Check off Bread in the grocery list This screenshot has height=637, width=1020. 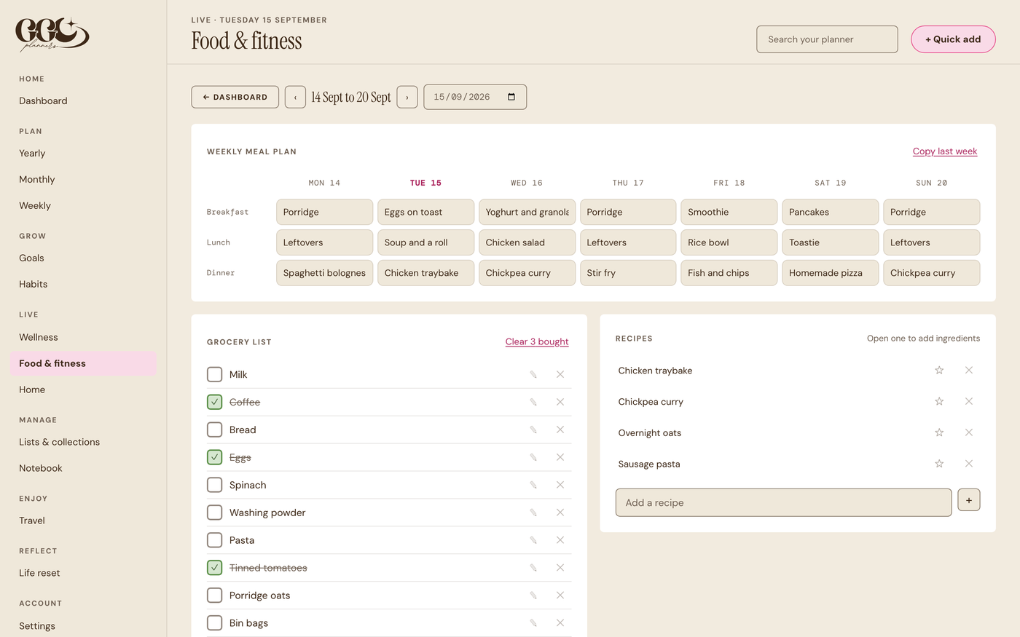click(215, 430)
